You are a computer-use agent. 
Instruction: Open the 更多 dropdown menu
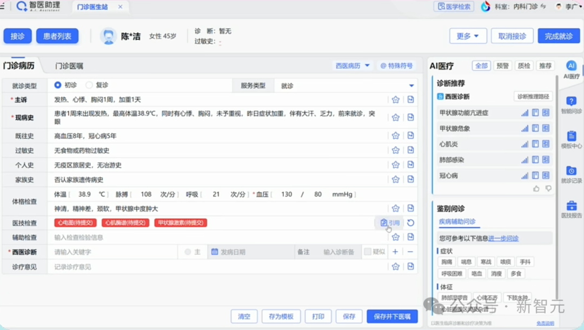point(468,36)
